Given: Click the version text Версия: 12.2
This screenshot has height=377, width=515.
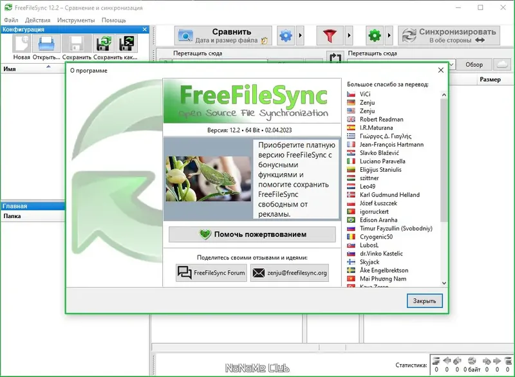Looking at the screenshot, I should pos(249,130).
